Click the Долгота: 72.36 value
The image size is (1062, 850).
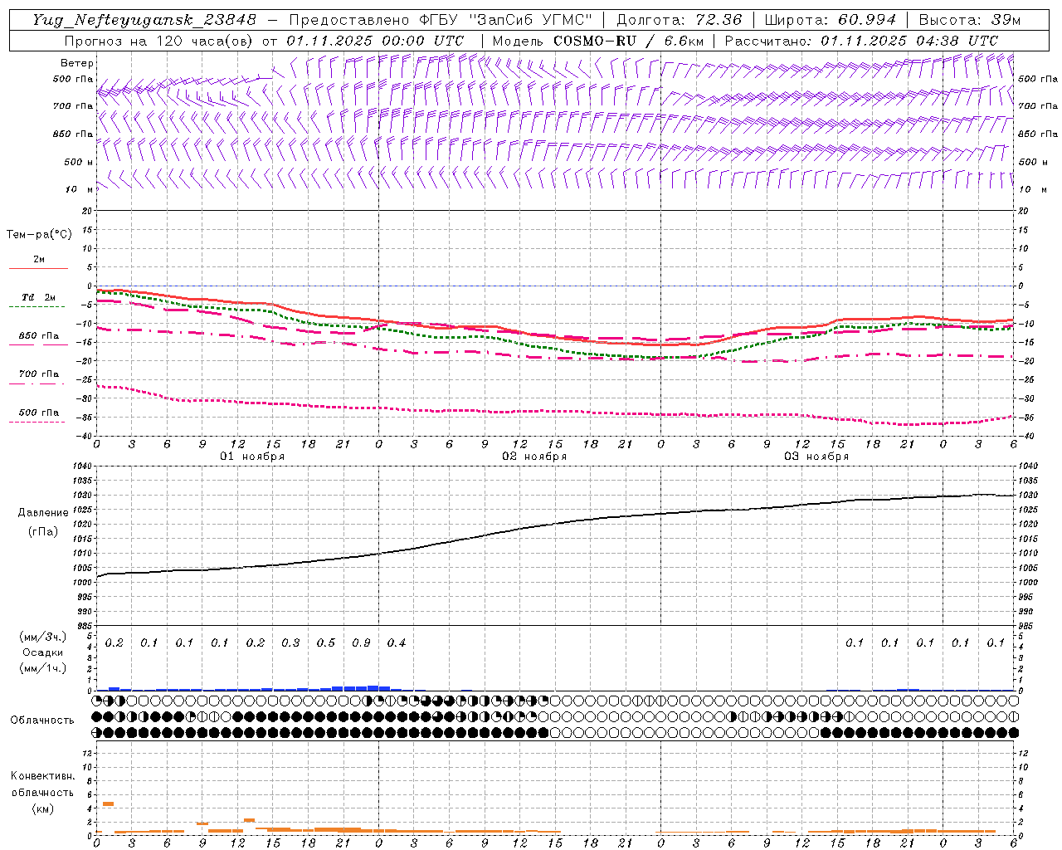[680, 20]
